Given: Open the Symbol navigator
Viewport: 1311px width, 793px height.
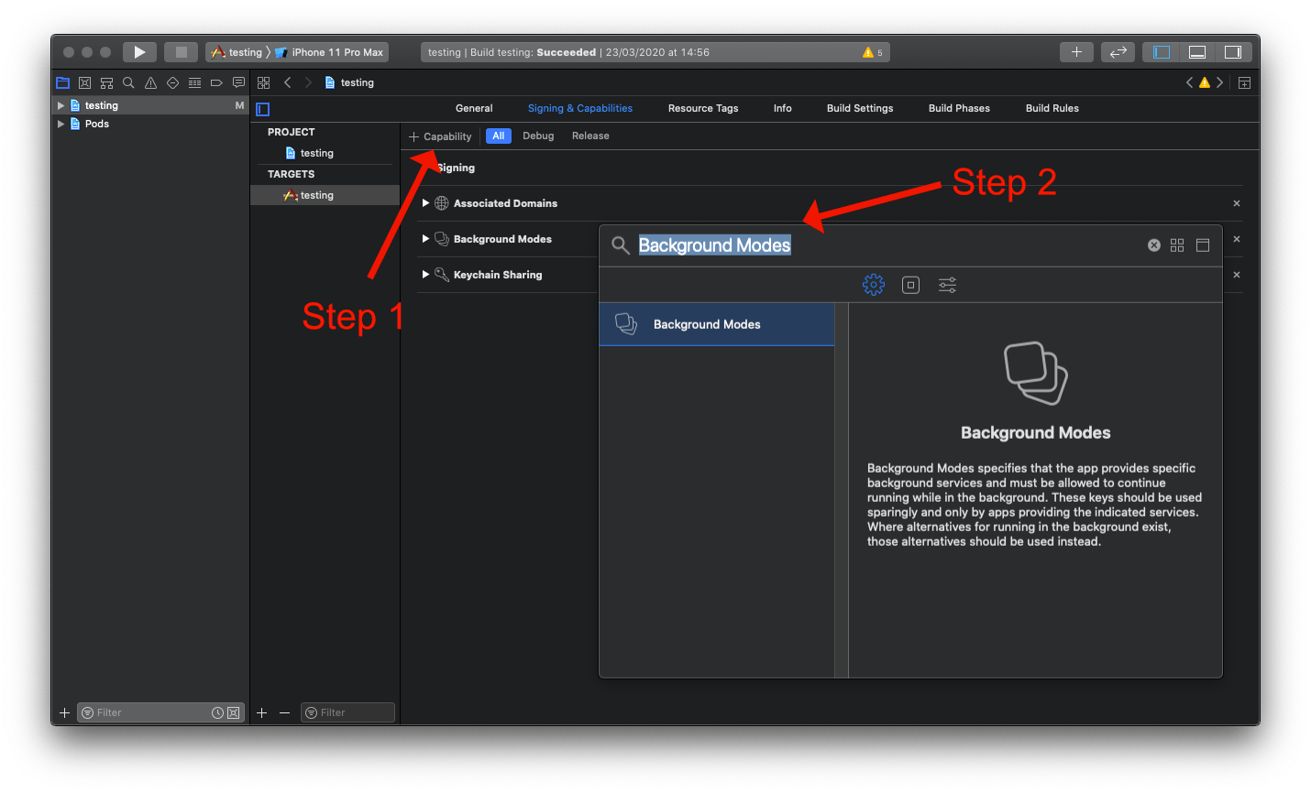Looking at the screenshot, I should (106, 82).
